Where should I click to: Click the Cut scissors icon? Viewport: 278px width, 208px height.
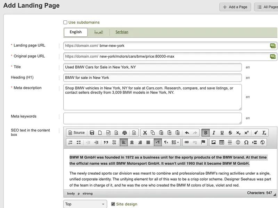(x=145, y=133)
